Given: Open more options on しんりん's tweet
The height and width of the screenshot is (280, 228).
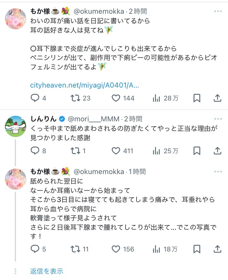Looking at the screenshot, I should point(218,119).
